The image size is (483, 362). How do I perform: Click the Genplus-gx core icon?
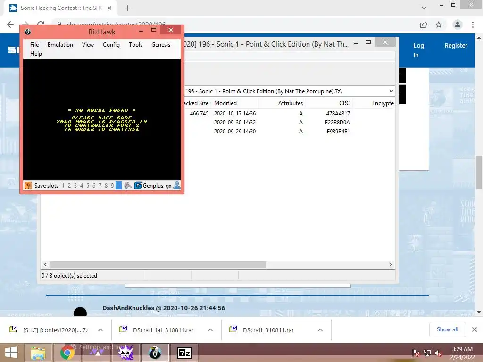pos(138,186)
